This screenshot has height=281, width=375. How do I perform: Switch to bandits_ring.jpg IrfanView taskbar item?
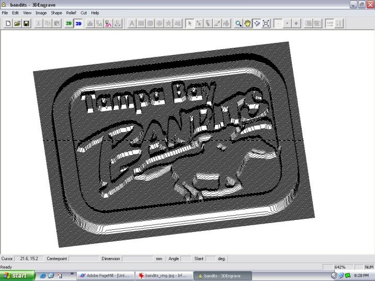163,275
